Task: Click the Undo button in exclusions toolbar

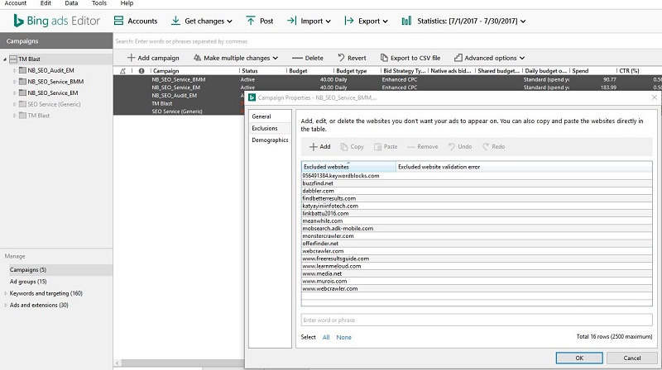Action: pyautogui.click(x=460, y=147)
